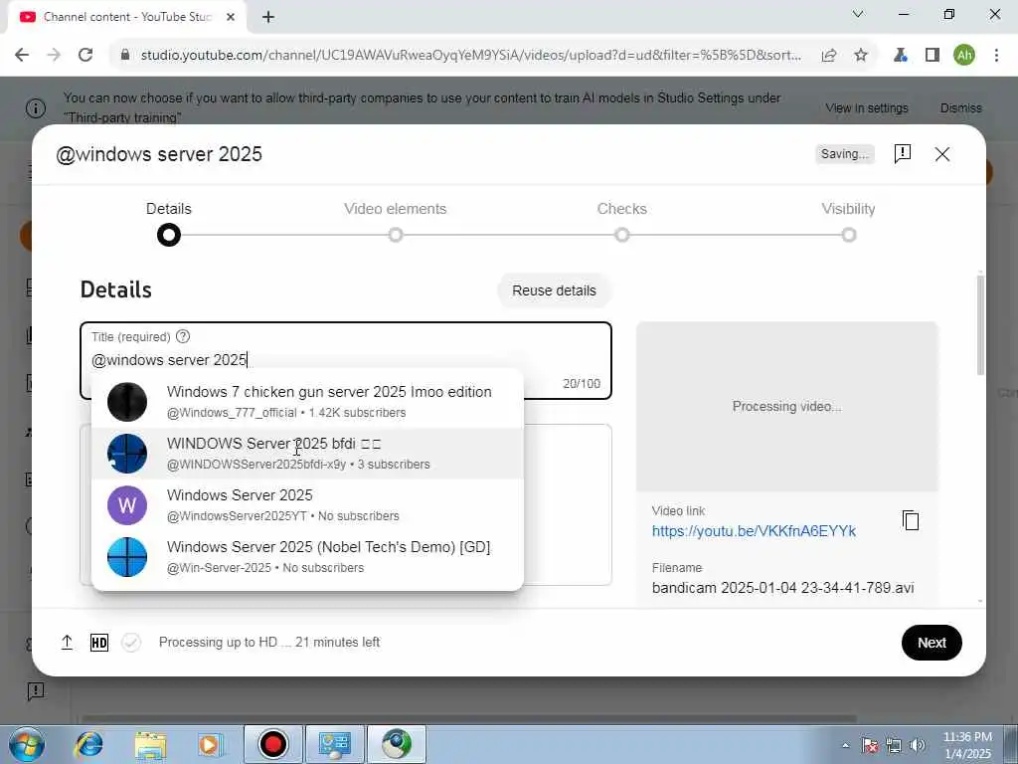Click the Studio feedback icon behind the dialog

(x=36, y=691)
